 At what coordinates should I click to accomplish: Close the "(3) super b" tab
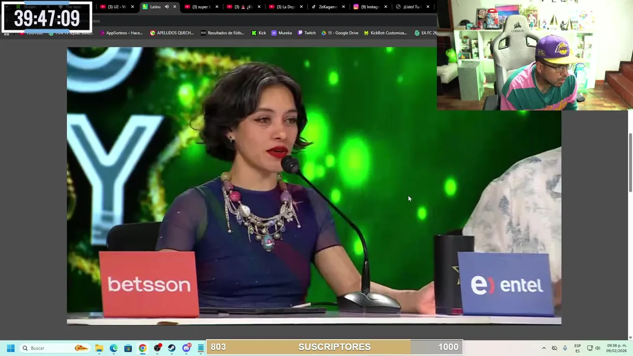pos(217,7)
